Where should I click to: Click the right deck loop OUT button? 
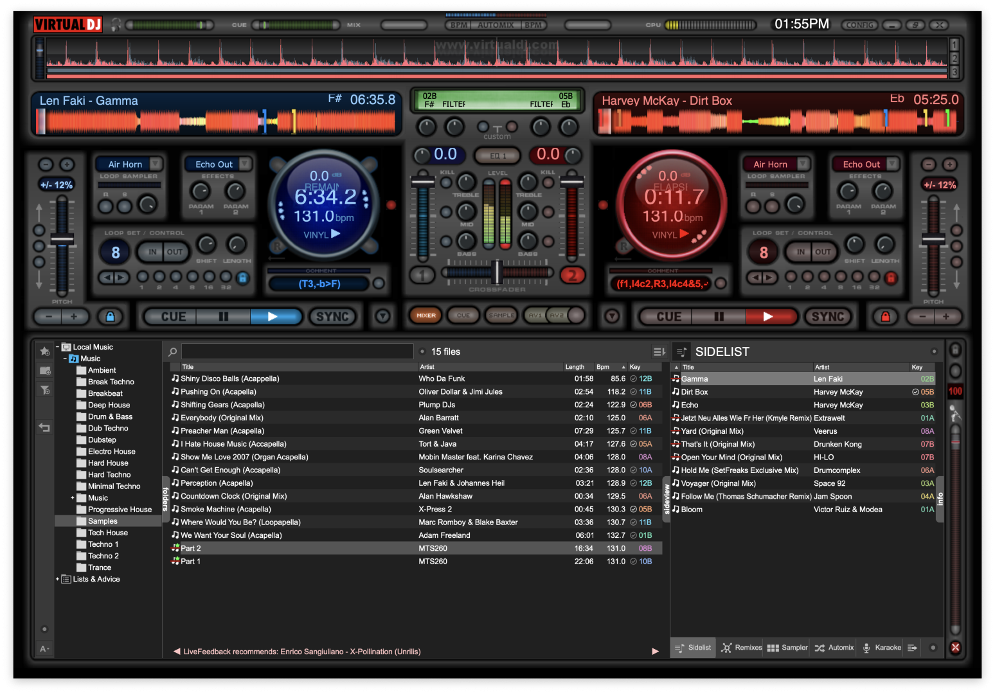click(x=823, y=252)
